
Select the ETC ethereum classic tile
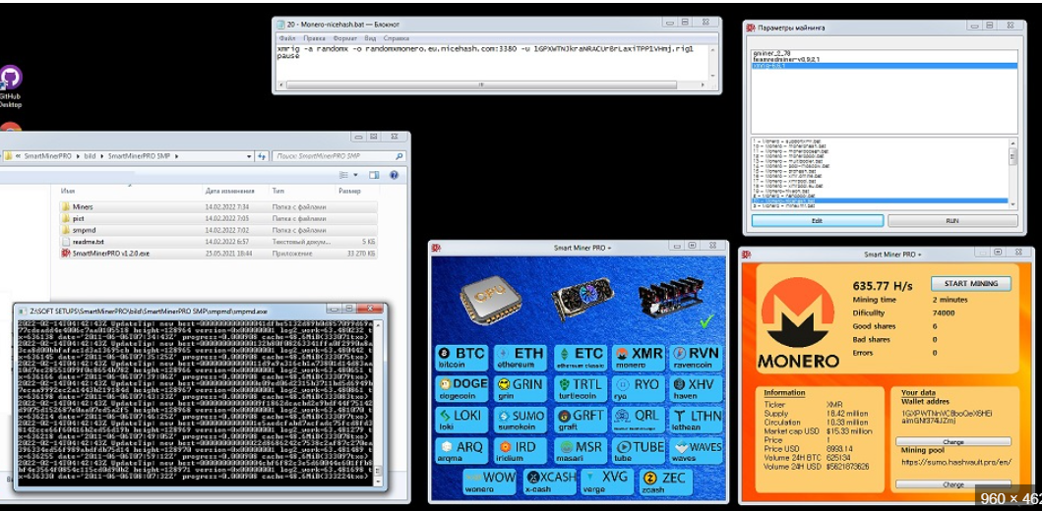pos(579,358)
